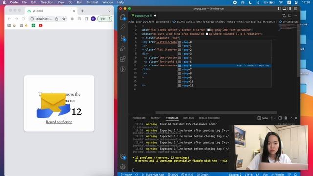Toggle the secondary side bar layout icon
This screenshot has width=313, height=176.
pyautogui.click(x=289, y=9)
